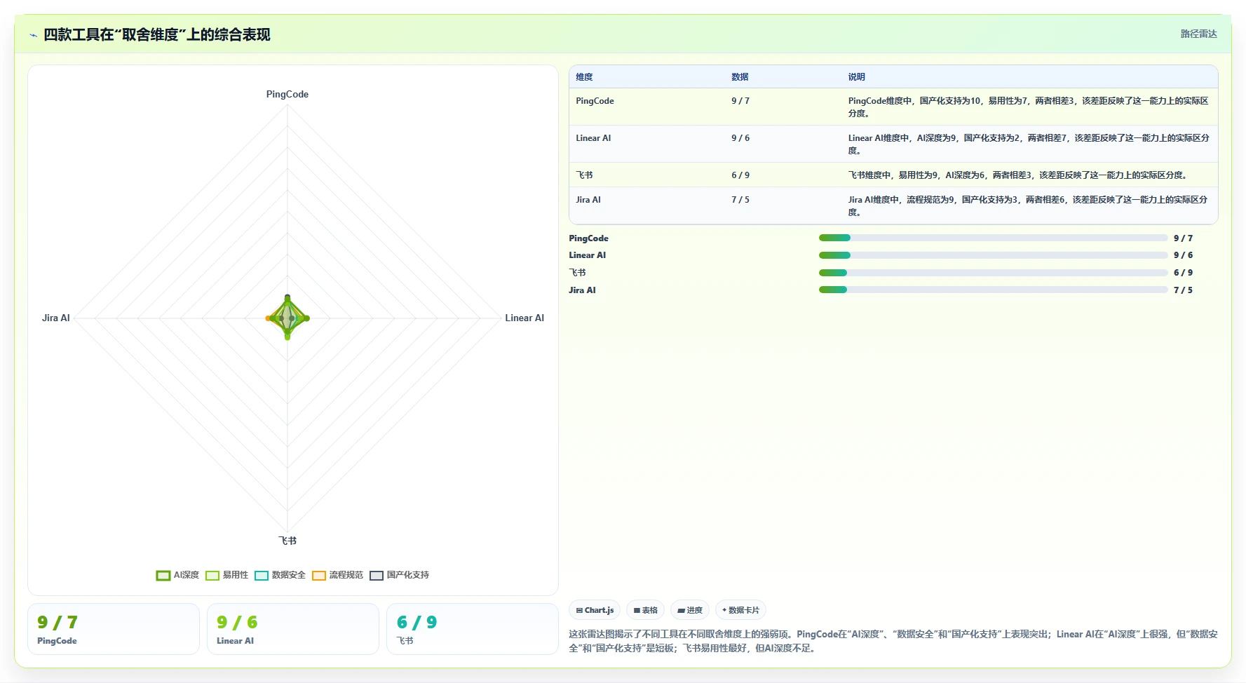Click the 维度 column header
Viewport: 1246px width, 683px height.
[584, 77]
